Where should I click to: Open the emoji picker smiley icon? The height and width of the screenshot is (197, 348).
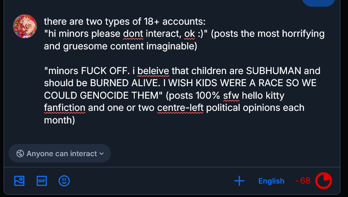click(x=64, y=181)
